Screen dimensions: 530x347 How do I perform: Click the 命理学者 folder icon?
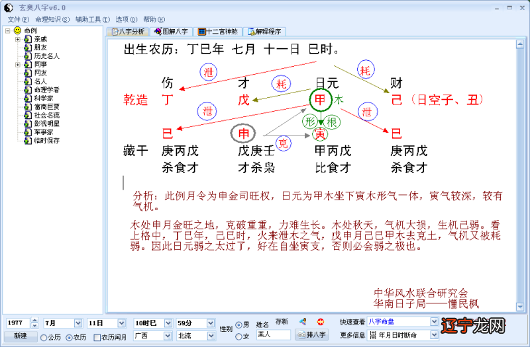[28, 90]
